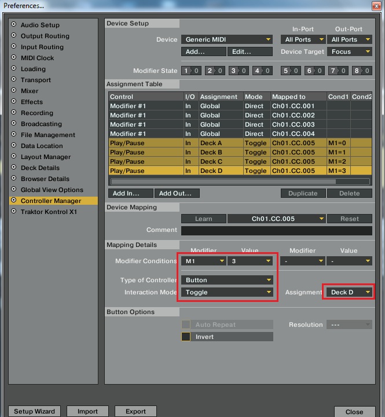Select the Play/Pause Deck A row
This screenshot has width=385, height=417.
[x=240, y=143]
